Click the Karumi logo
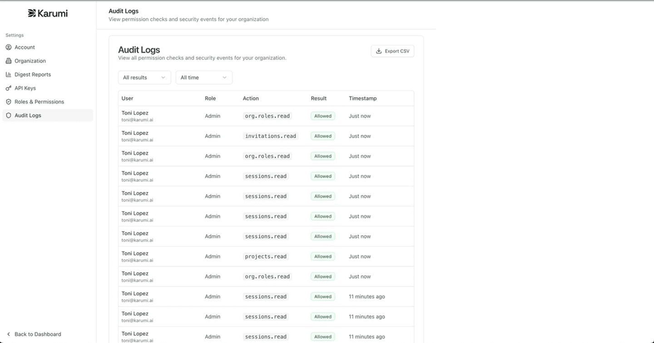Screen dimensions: 654x343 coord(48,13)
